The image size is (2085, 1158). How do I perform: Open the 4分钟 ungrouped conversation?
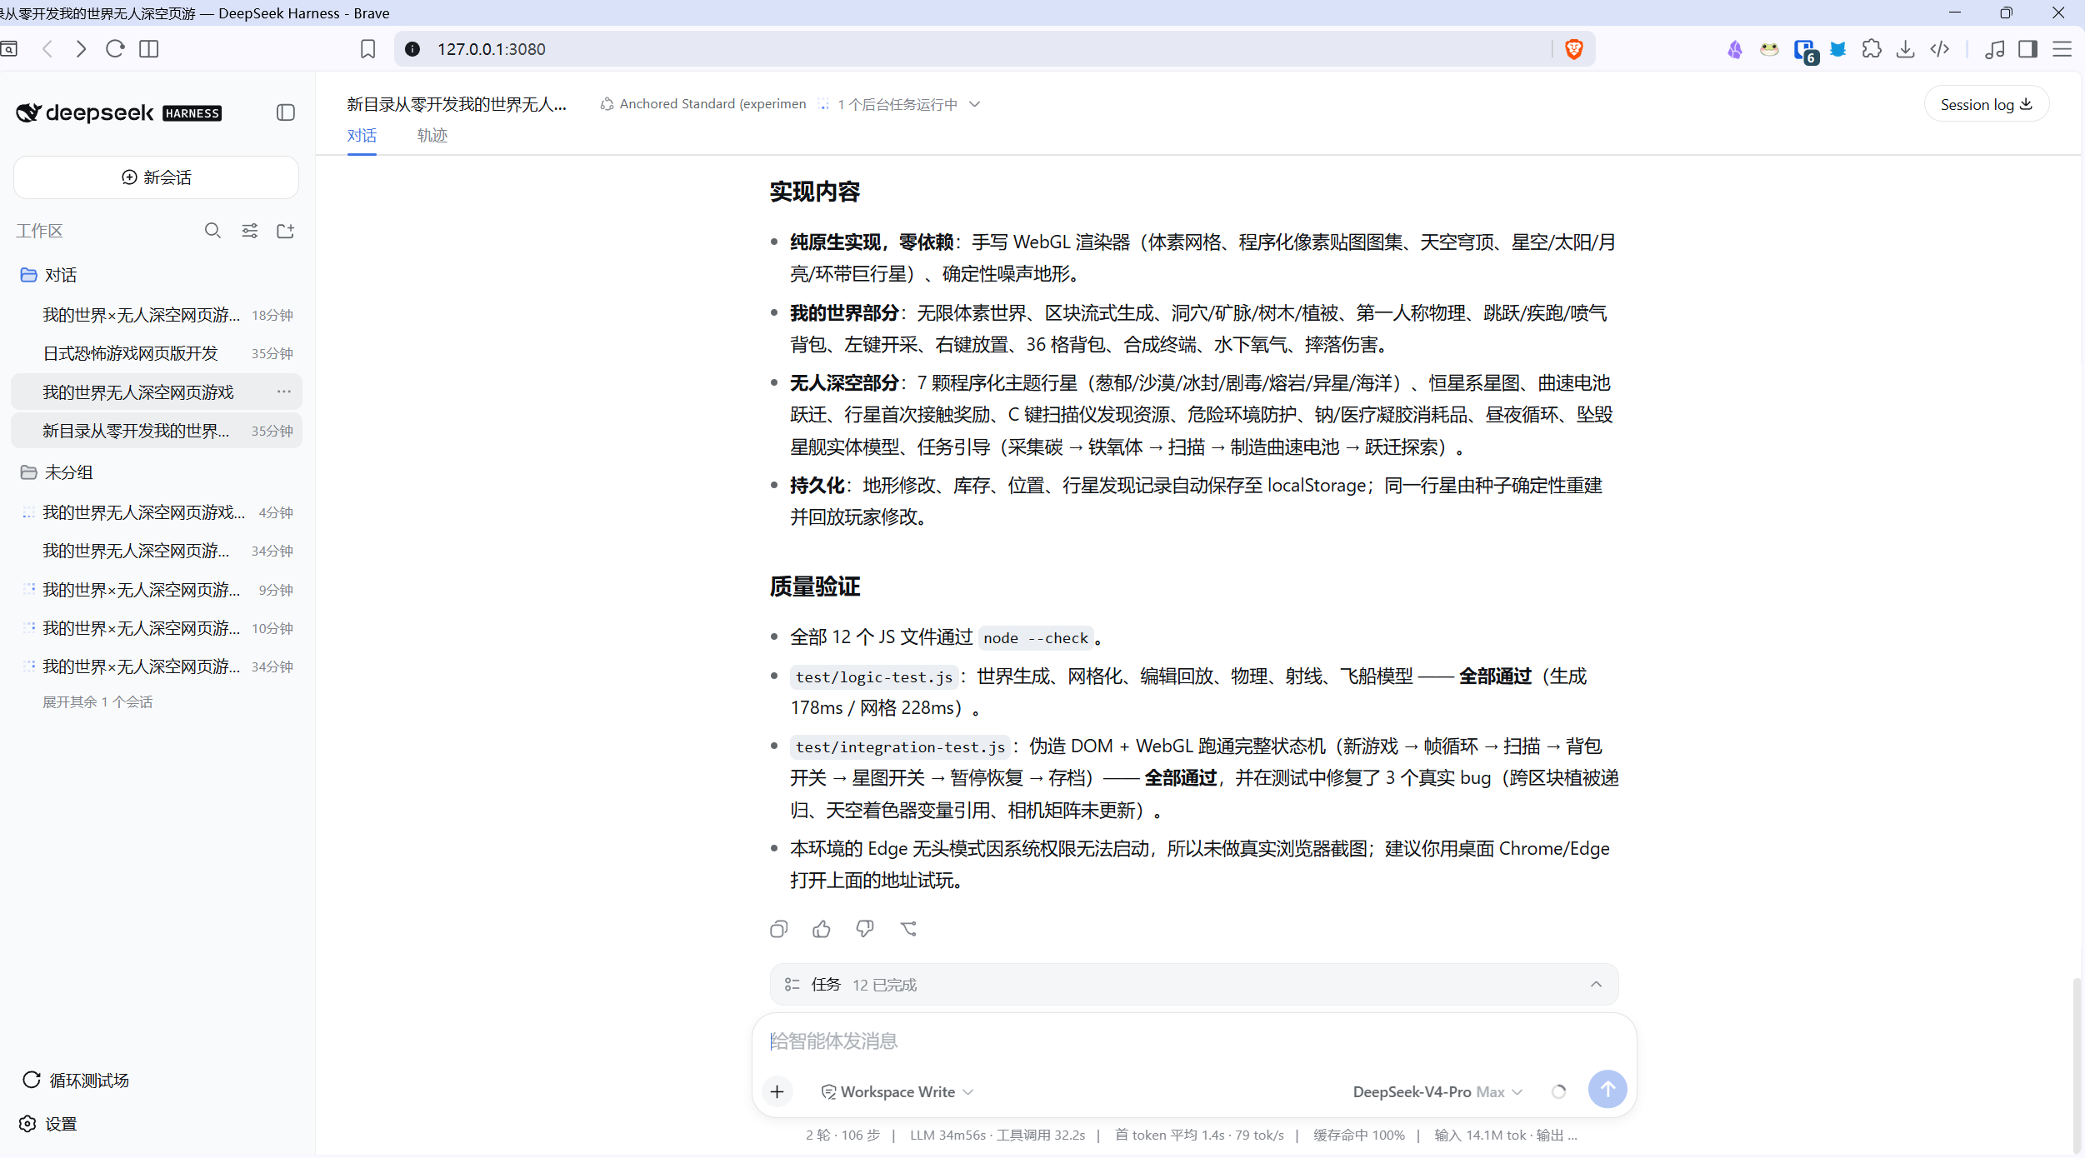click(157, 512)
